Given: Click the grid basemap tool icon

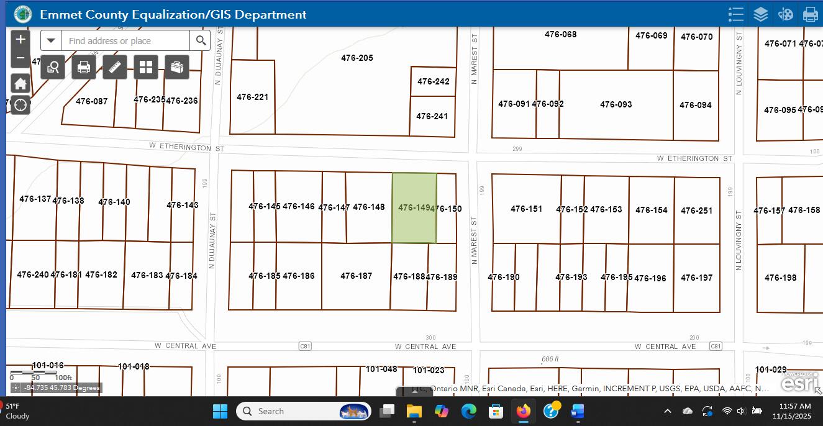Looking at the screenshot, I should click(x=145, y=66).
